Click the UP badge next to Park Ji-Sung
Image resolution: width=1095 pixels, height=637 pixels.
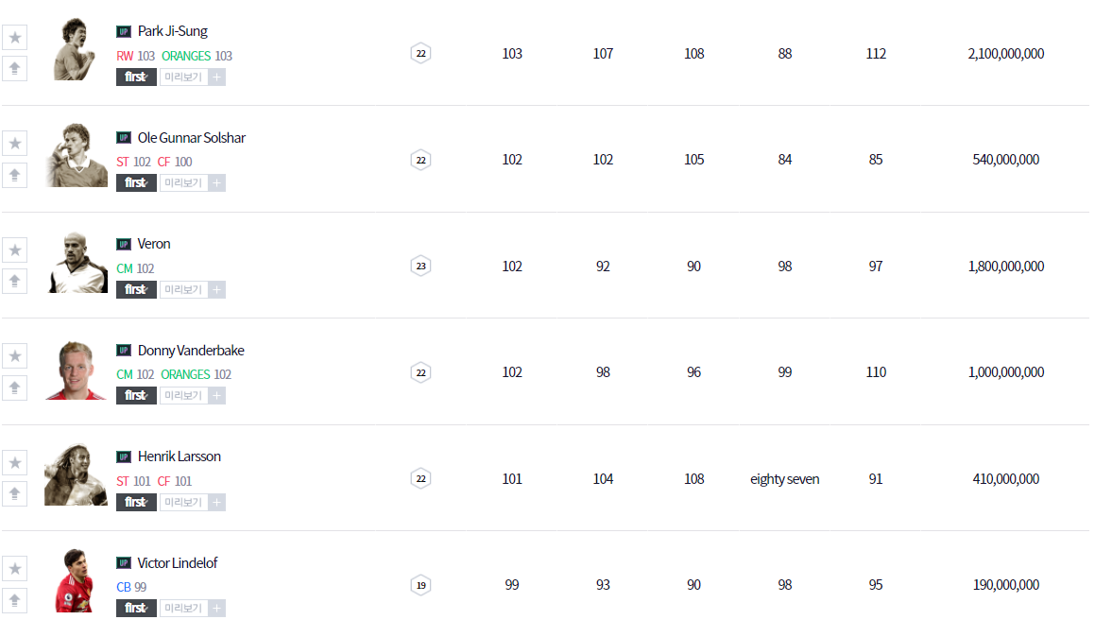click(124, 32)
